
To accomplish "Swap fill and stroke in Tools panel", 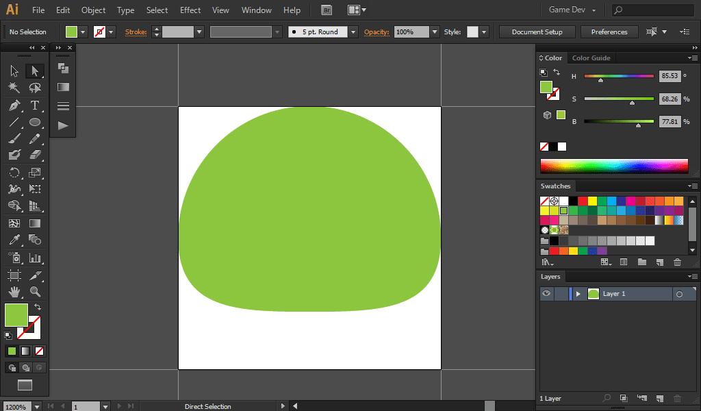I will click(x=38, y=307).
